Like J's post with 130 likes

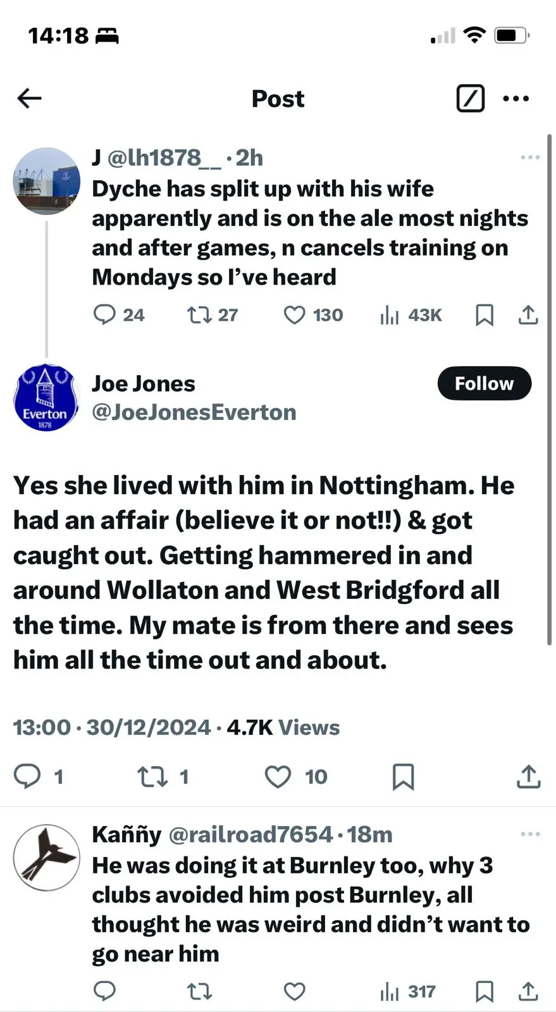pyautogui.click(x=294, y=314)
